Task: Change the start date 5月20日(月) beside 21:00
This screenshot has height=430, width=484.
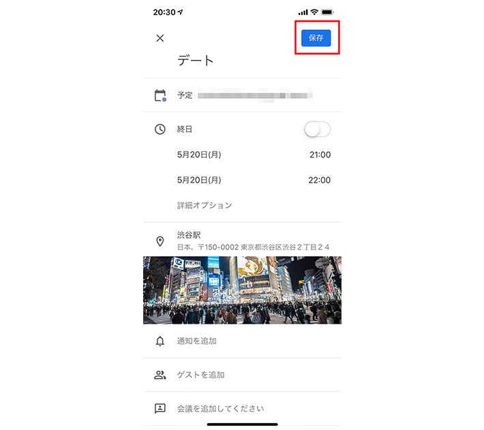Action: coord(199,155)
